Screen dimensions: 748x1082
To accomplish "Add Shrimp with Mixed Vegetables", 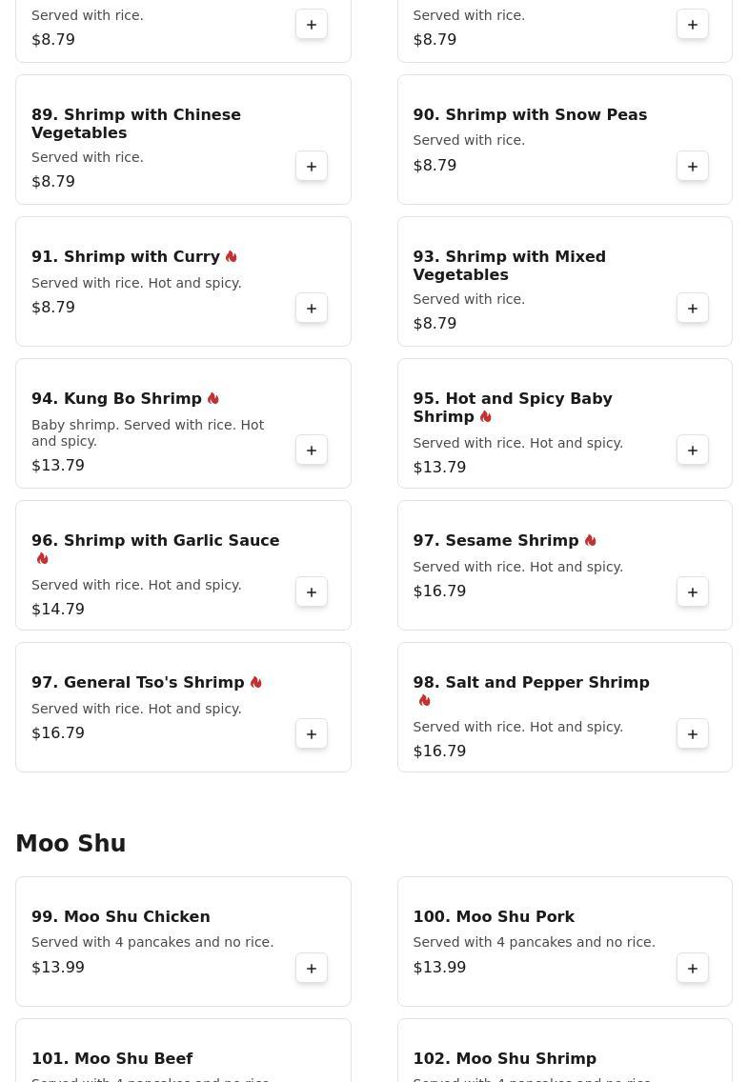I will pos(693,309).
